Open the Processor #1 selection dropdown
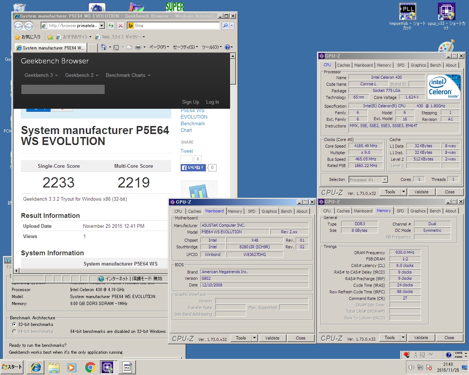Screen dimensions: 469x375 [x=385, y=180]
